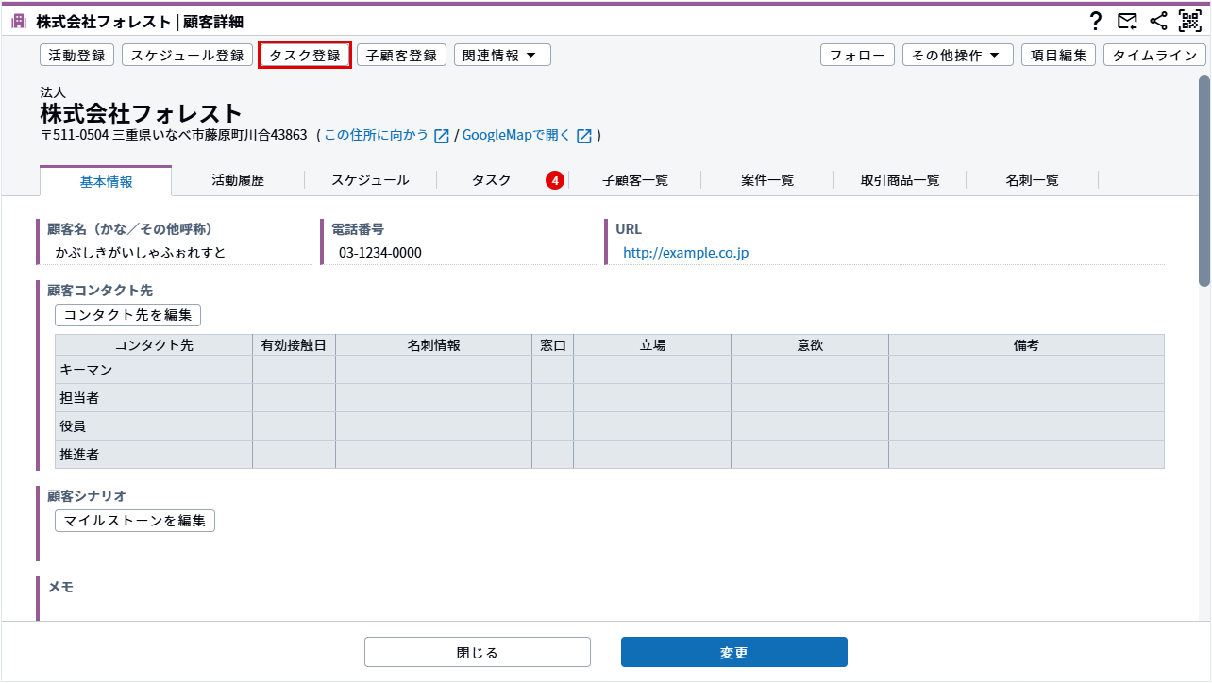Click the フォロー button
The height and width of the screenshot is (683, 1212).
point(857,56)
